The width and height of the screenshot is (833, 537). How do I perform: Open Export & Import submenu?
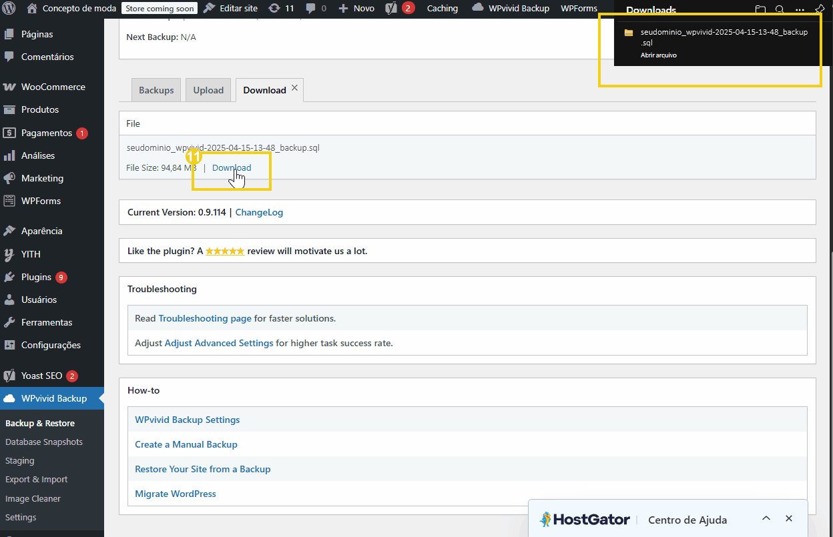pos(36,479)
